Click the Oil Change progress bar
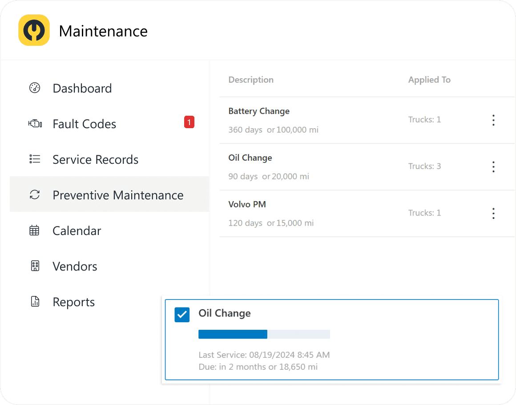Viewport: 516px width, 405px height. pyautogui.click(x=264, y=334)
